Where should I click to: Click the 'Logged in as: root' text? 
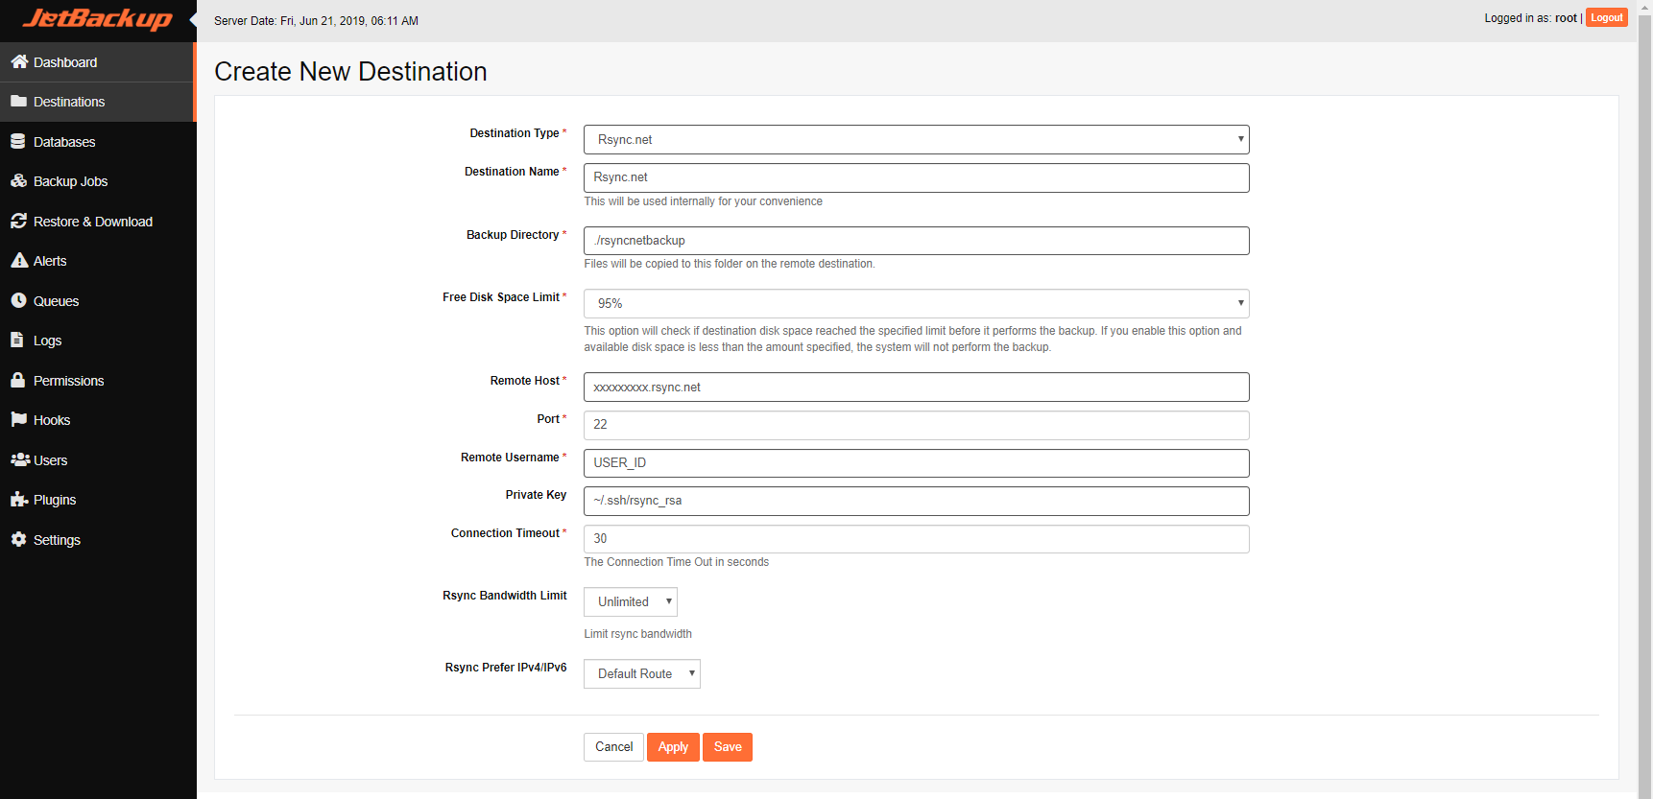tap(1530, 18)
